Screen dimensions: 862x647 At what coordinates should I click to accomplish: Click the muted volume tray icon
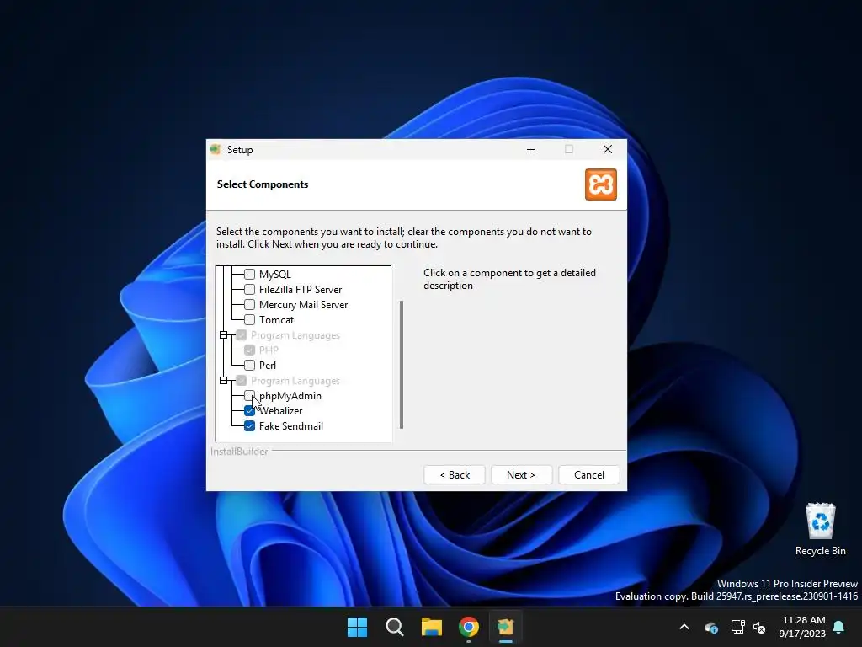coord(760,627)
